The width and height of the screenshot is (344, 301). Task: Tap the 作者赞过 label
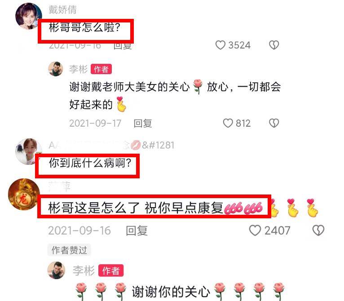coord(69,250)
